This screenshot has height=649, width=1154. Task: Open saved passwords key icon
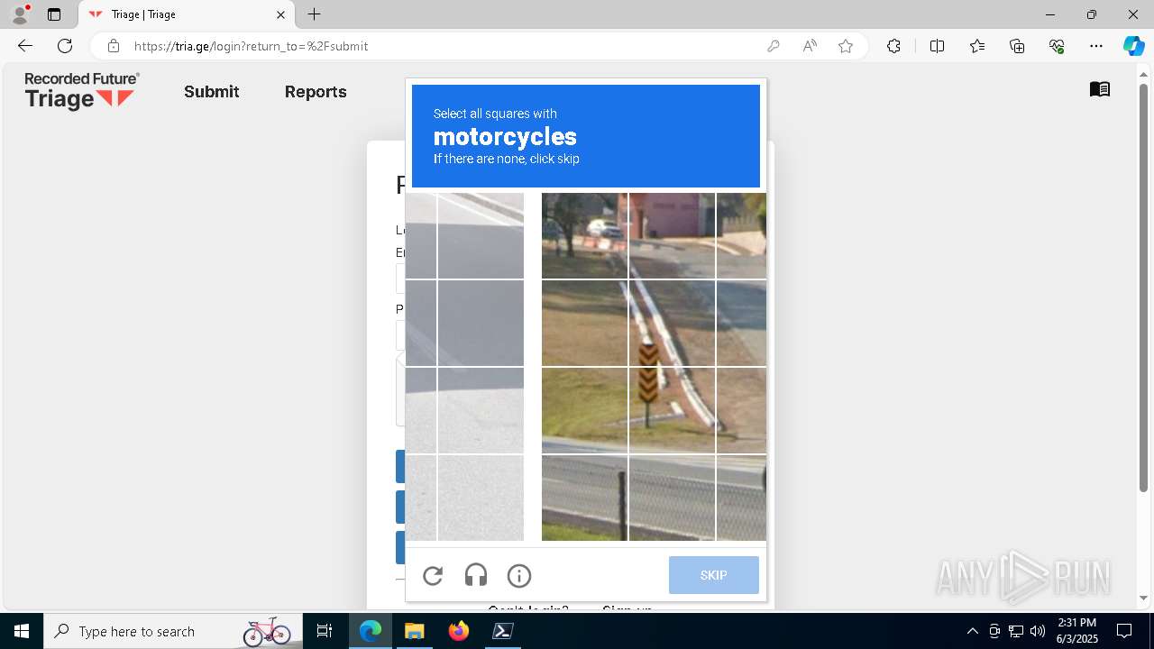(773, 46)
